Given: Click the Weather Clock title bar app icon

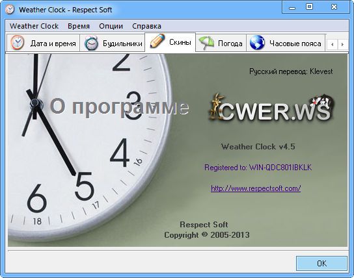Looking at the screenshot, I should pyautogui.click(x=10, y=10).
